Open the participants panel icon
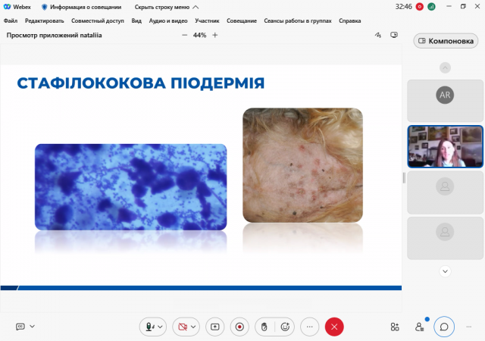Image resolution: width=485 pixels, height=341 pixels. click(419, 327)
